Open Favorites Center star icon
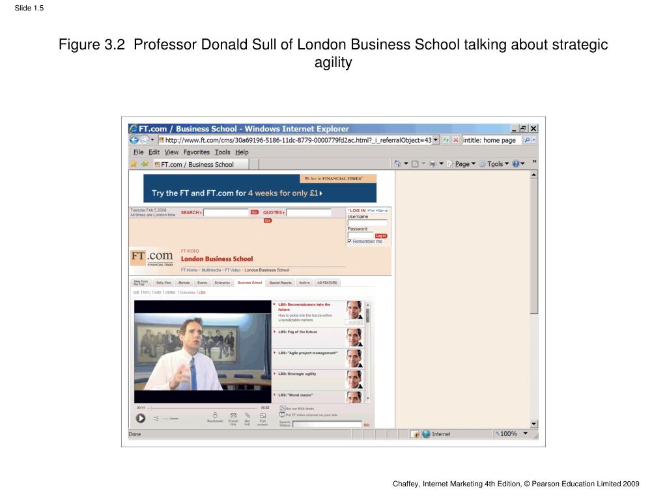This screenshot has height=500, width=667. (x=134, y=164)
